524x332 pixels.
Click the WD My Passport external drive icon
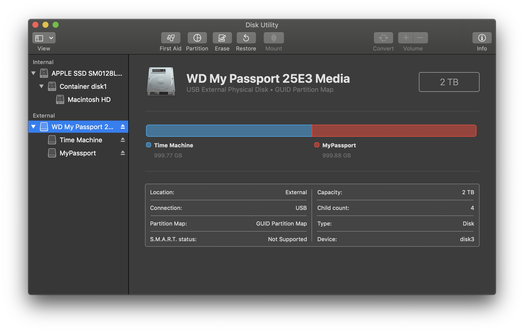(44, 127)
